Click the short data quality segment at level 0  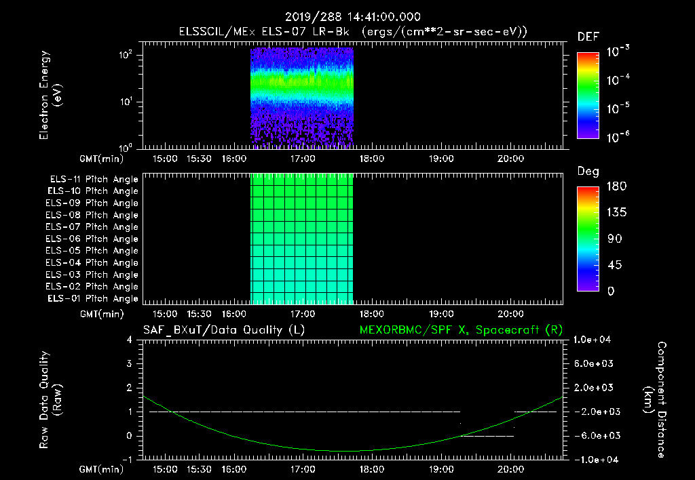point(487,436)
